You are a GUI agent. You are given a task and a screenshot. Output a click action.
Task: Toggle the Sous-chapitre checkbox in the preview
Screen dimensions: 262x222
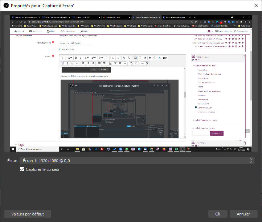coord(60,49)
